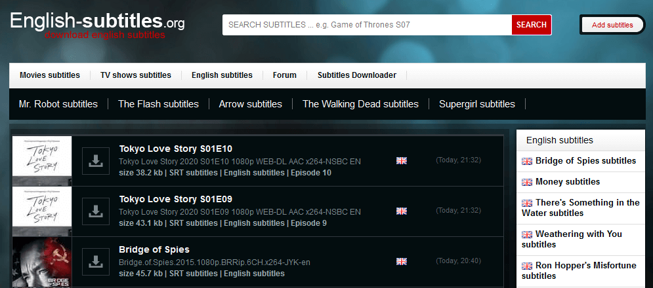This screenshot has width=653, height=288.
Task: Open Arrow subtitles link
Action: point(250,104)
